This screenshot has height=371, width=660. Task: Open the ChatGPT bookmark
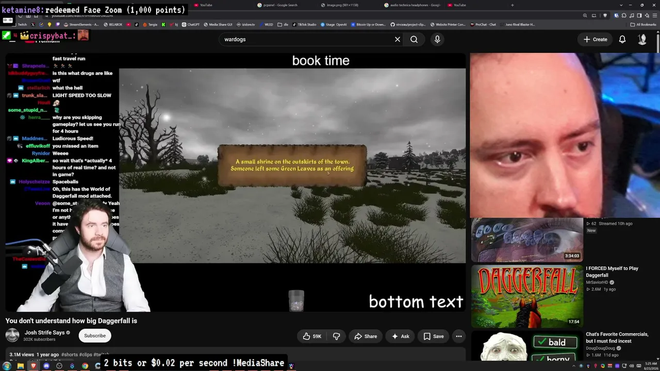click(191, 24)
